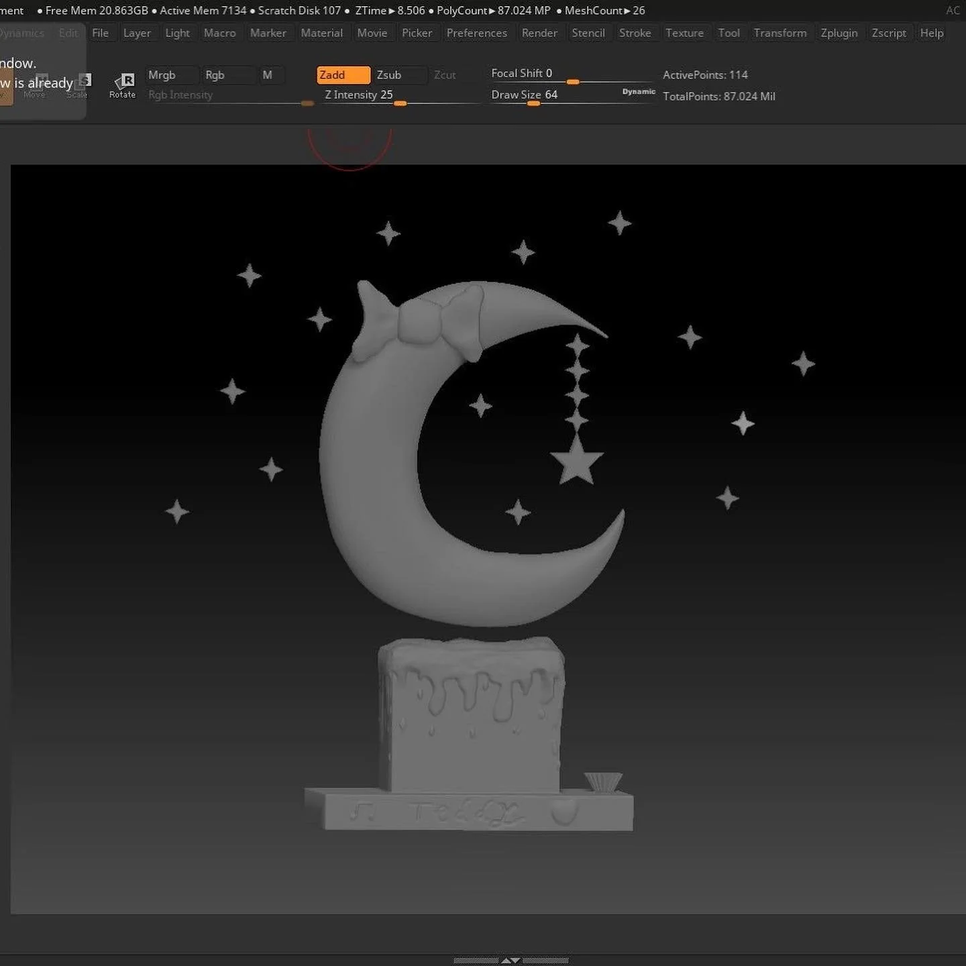Click the bottom shelf divider arrows
The height and width of the screenshot is (966, 966).
[x=511, y=960]
